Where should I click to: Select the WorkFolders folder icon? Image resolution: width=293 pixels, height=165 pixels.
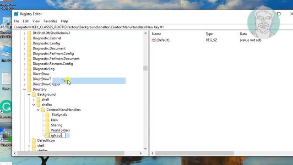tap(48, 130)
